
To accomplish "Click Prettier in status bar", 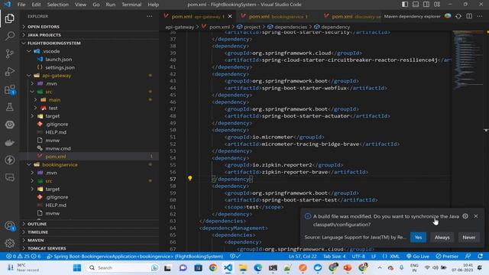I will pyautogui.click(x=447, y=257).
